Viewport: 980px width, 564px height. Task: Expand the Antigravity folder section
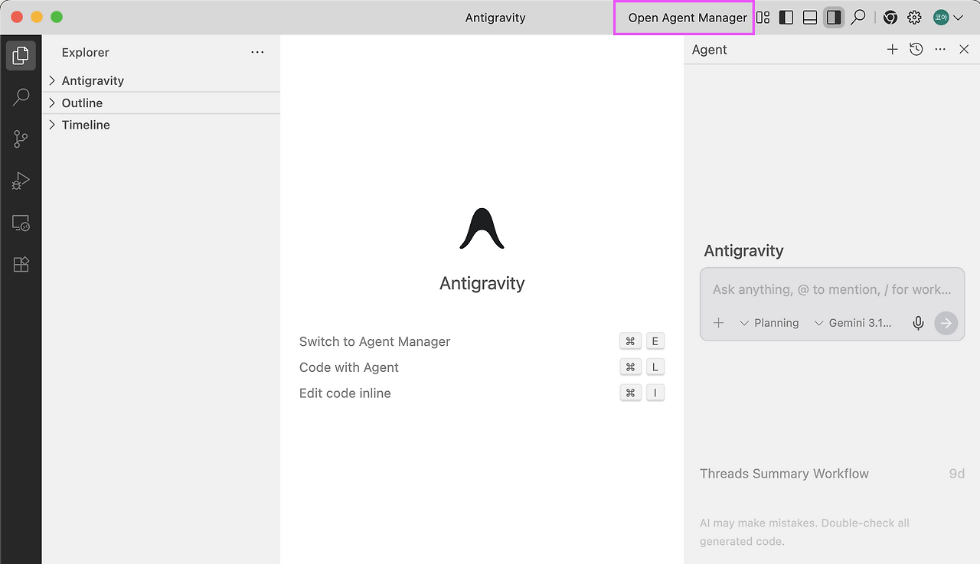[x=161, y=80]
